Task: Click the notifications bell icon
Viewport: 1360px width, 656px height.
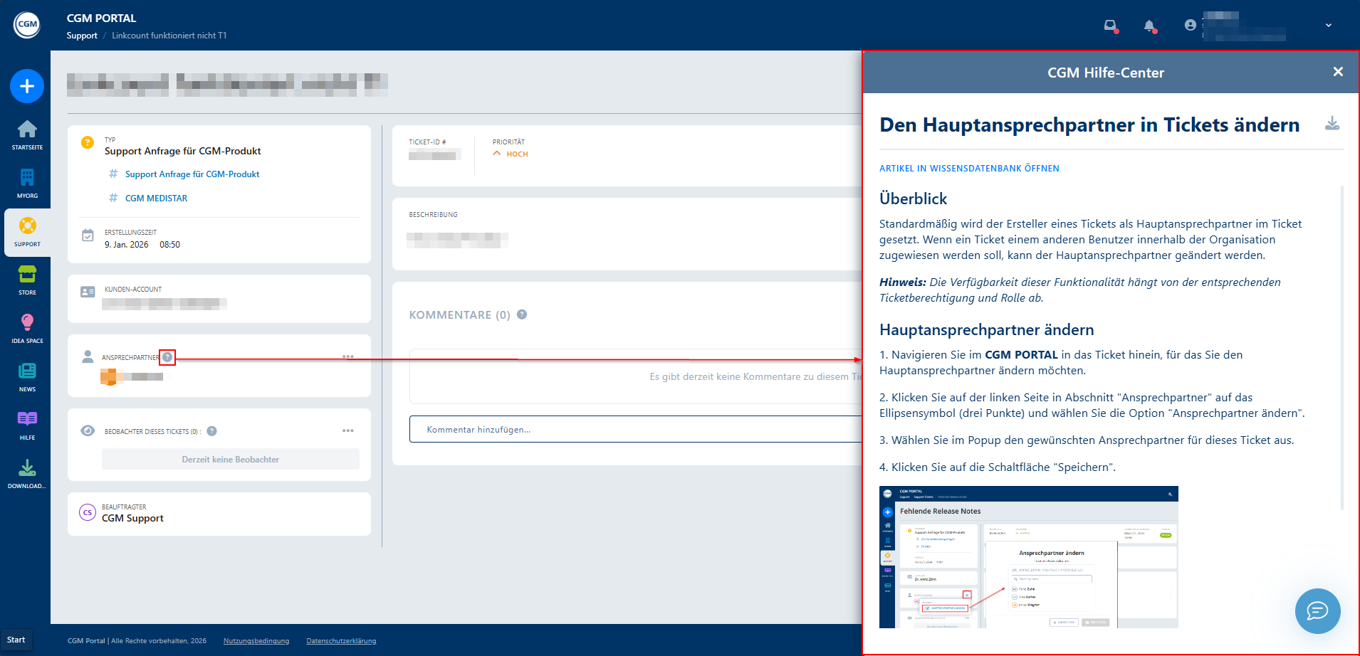Action: (x=1149, y=26)
